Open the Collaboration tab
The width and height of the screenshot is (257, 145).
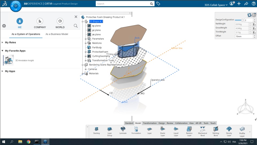click(181, 123)
